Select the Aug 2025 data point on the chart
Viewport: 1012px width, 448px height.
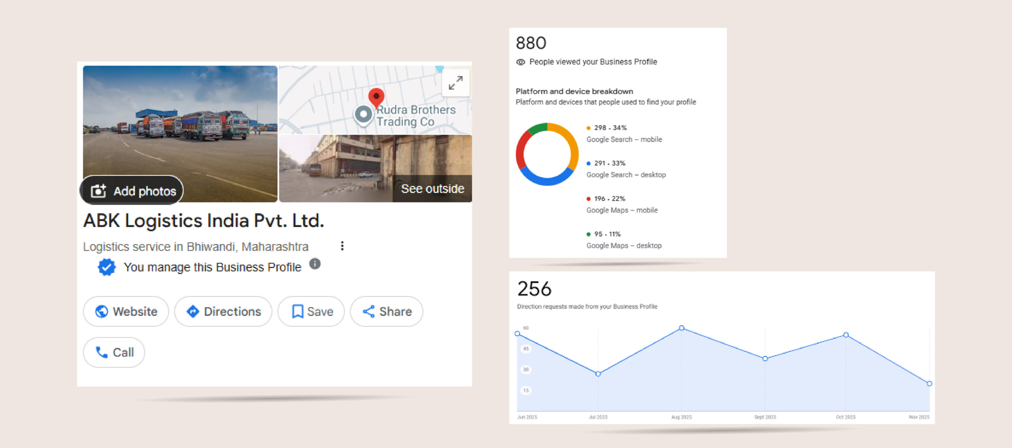682,328
